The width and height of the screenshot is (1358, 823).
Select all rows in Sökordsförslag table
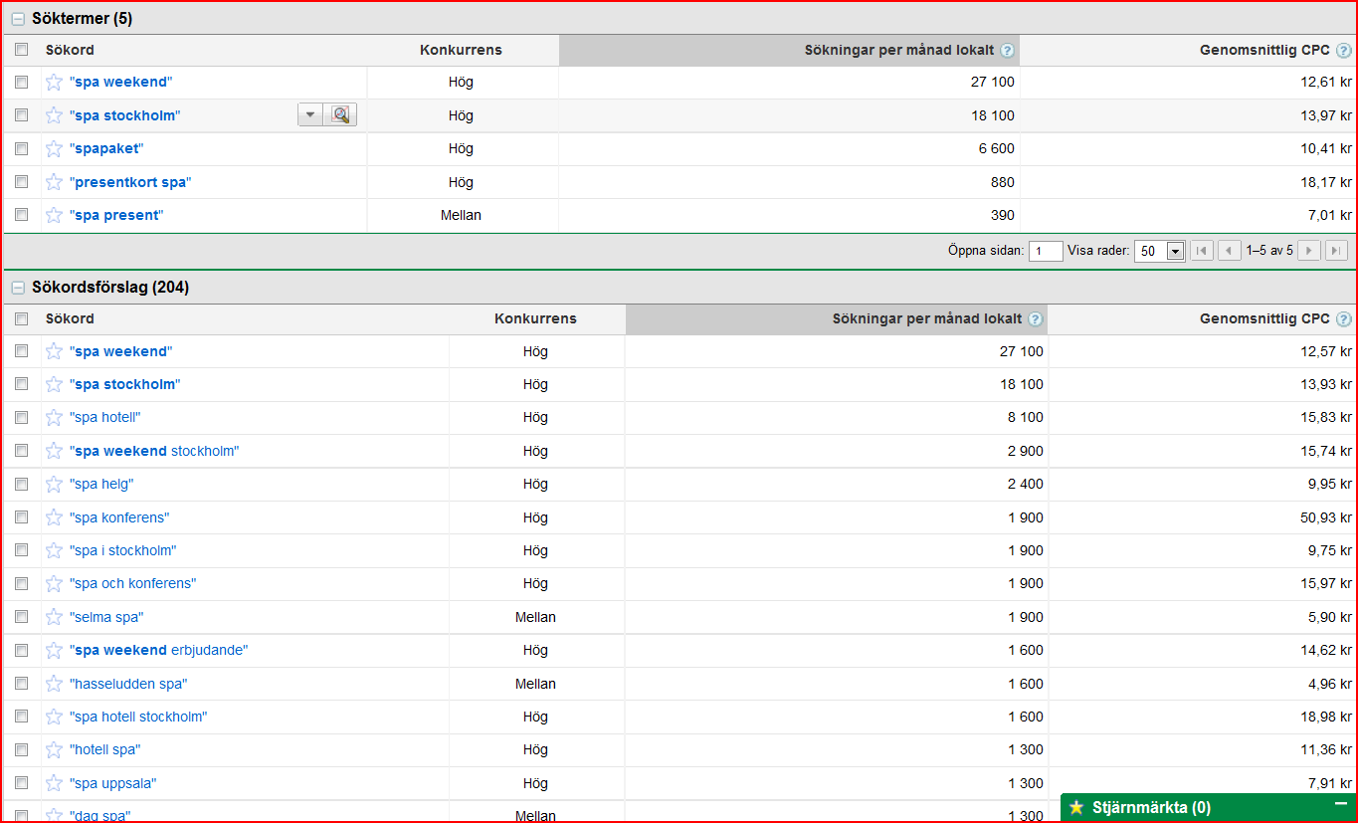click(x=21, y=319)
